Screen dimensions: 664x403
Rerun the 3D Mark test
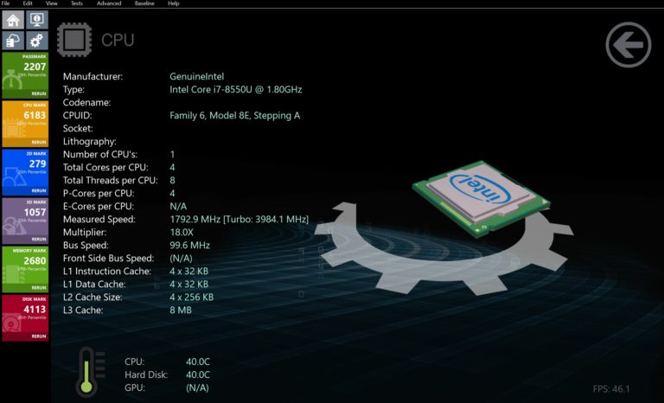[x=39, y=239]
